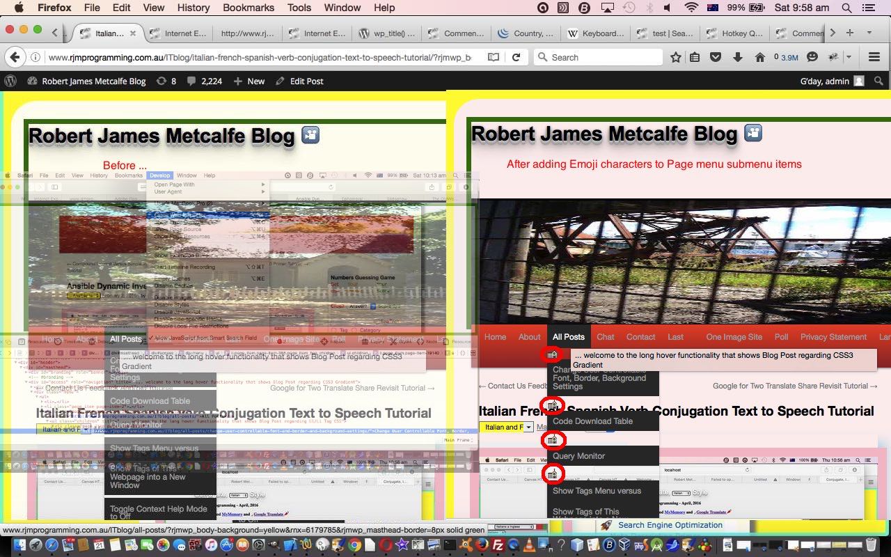Select right-hand Chat menu item
The width and height of the screenshot is (891, 557).
[x=606, y=336]
